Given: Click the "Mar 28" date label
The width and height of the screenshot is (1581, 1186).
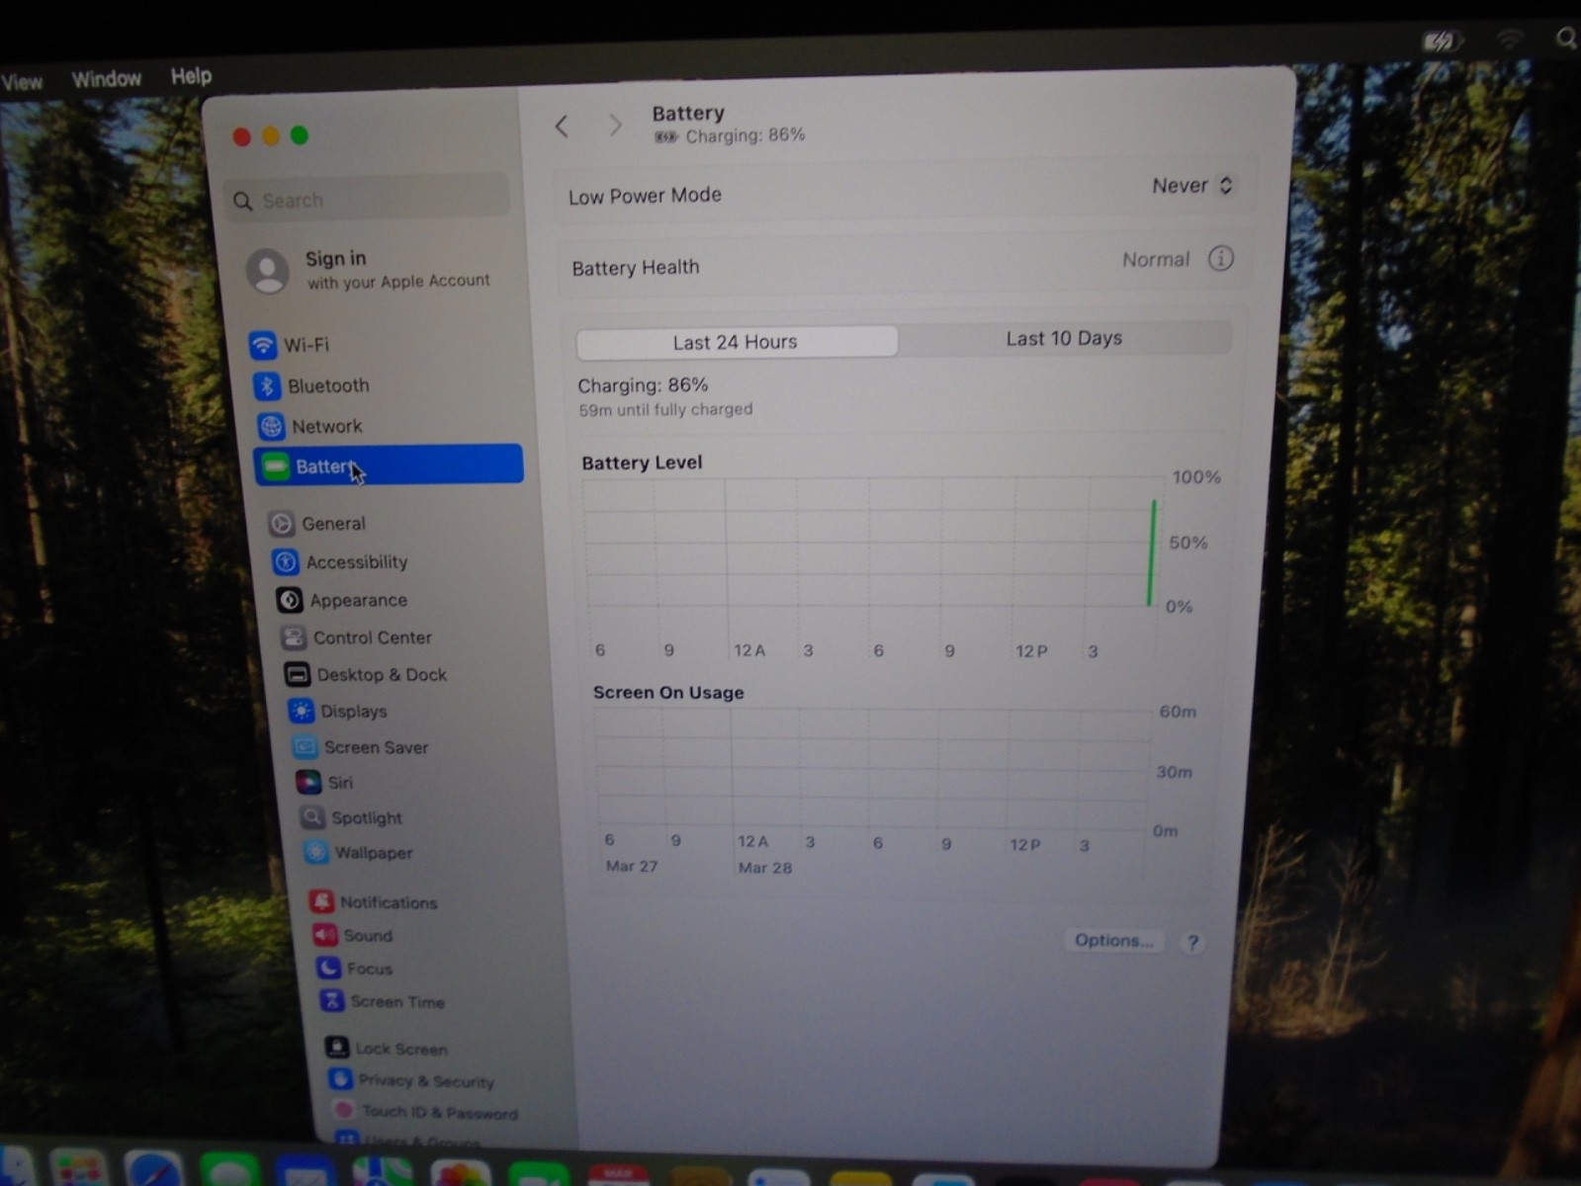Looking at the screenshot, I should click(x=765, y=868).
